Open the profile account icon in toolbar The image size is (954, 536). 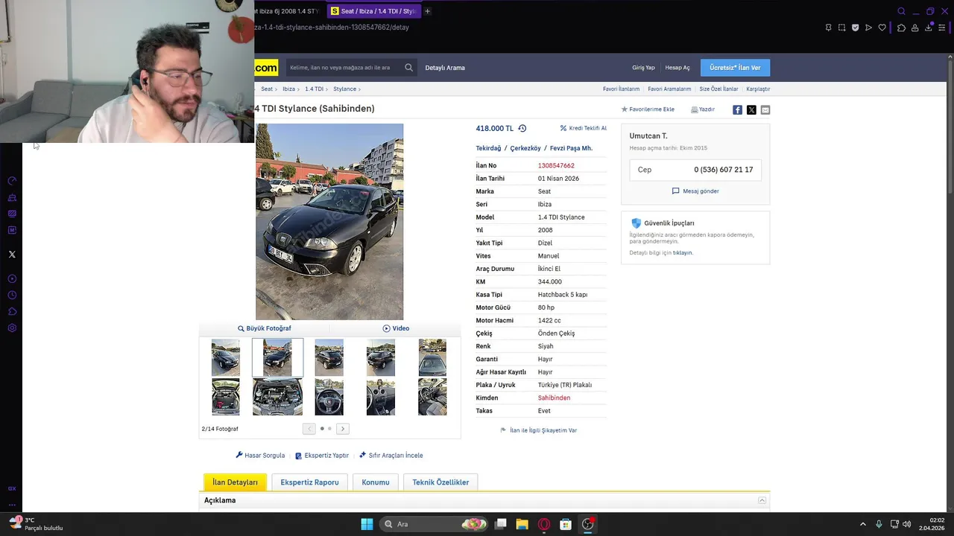coord(914,28)
